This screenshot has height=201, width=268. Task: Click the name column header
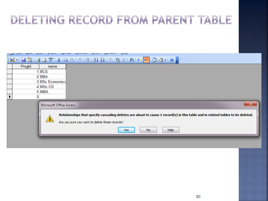pos(52,66)
